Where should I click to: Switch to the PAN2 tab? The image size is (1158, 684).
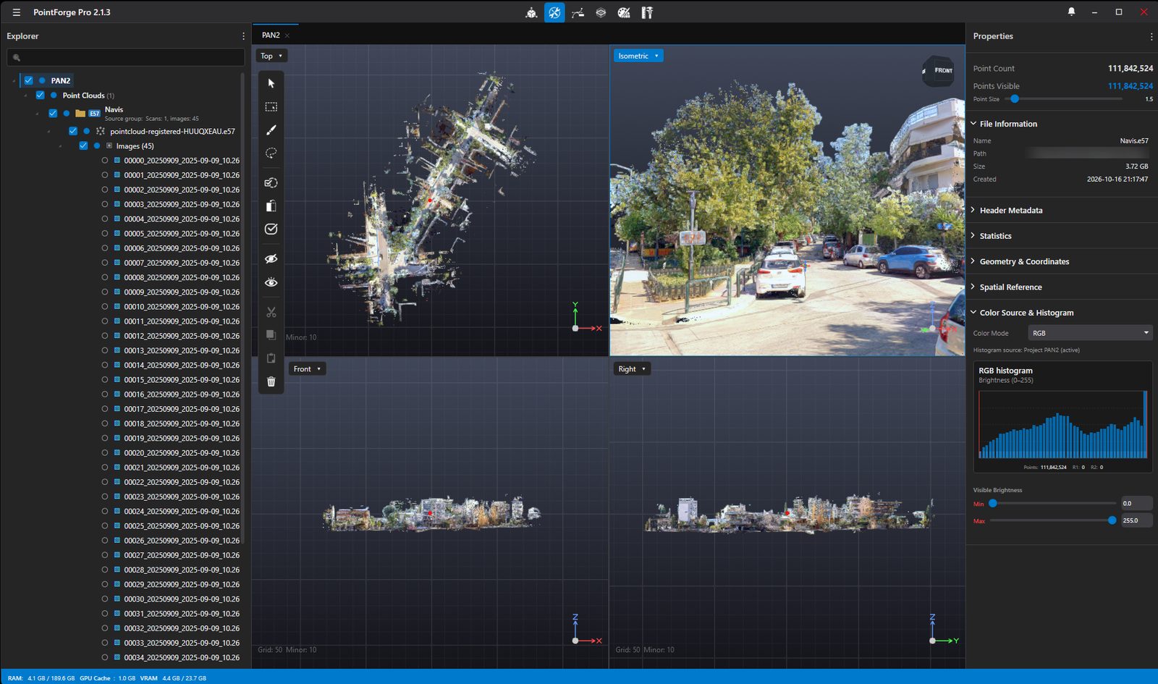click(x=271, y=35)
